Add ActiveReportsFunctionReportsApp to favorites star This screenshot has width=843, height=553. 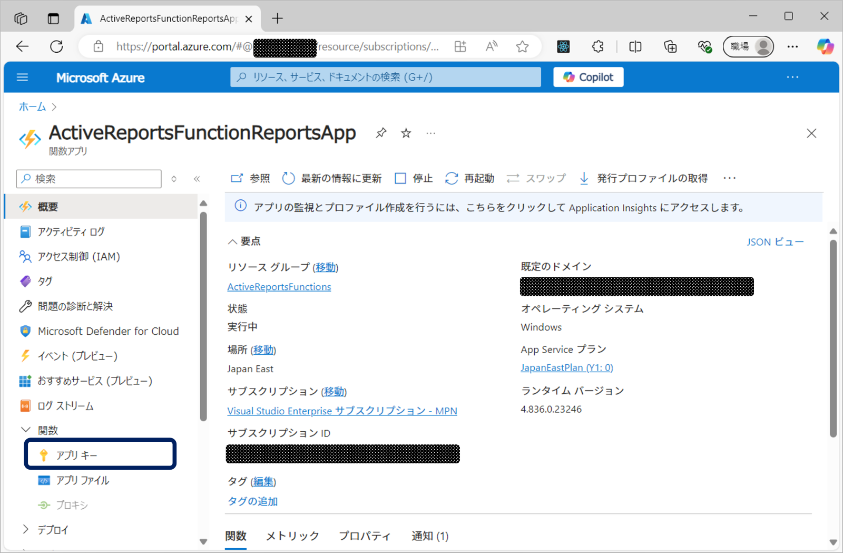click(406, 133)
